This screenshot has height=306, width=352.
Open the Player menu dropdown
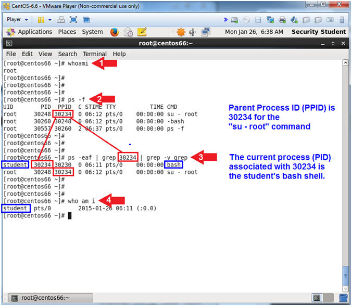(x=17, y=20)
